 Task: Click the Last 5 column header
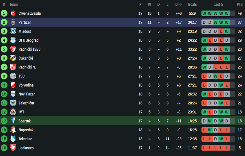[218, 4]
